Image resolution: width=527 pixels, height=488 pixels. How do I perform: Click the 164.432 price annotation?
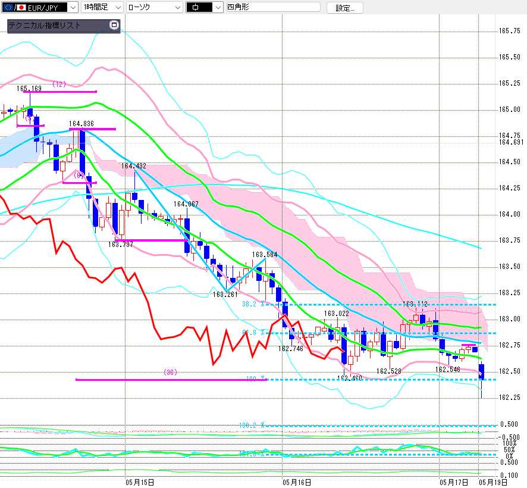point(134,166)
